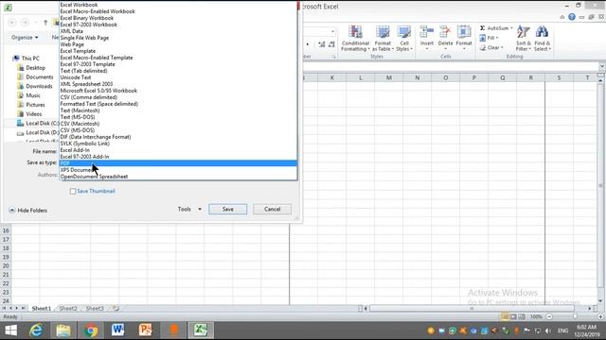Click the zoom slider in status bar
The image size is (606, 340).
point(575,316)
